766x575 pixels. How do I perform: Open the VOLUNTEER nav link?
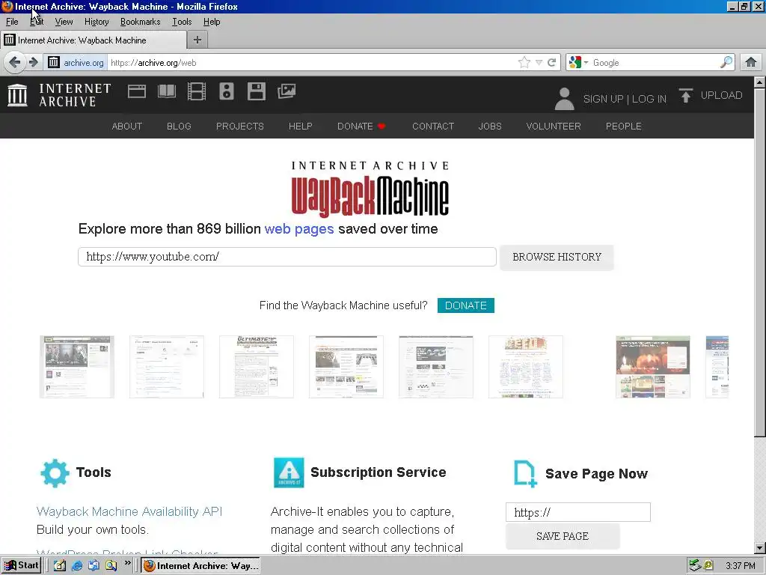[x=554, y=126]
